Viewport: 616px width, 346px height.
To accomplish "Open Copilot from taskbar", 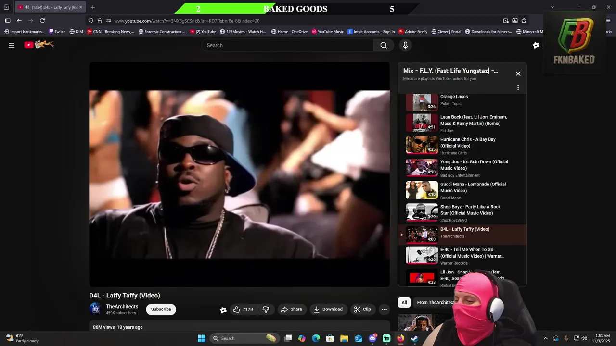I will (x=302, y=338).
